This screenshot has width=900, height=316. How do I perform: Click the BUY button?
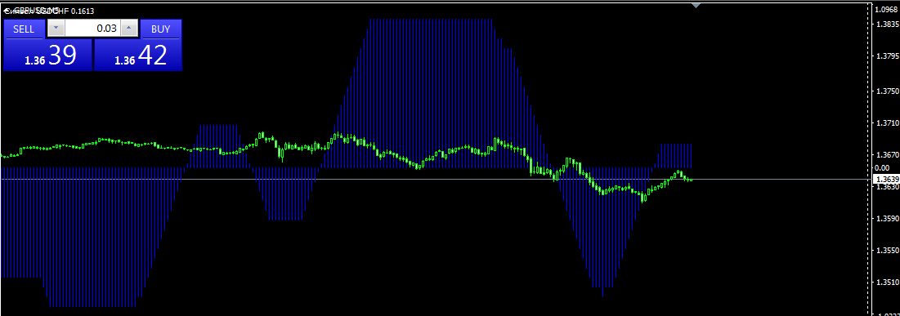click(161, 29)
